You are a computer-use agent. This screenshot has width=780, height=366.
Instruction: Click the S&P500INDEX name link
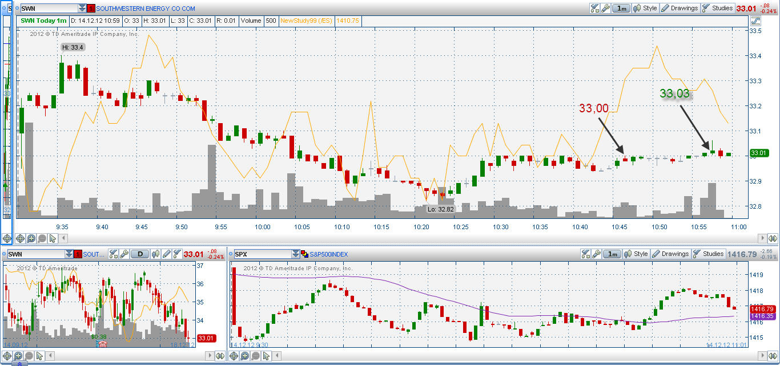tap(329, 254)
